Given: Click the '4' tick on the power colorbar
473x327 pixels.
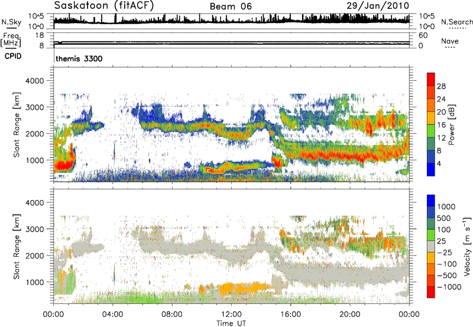Looking at the screenshot, I should coord(439,163).
